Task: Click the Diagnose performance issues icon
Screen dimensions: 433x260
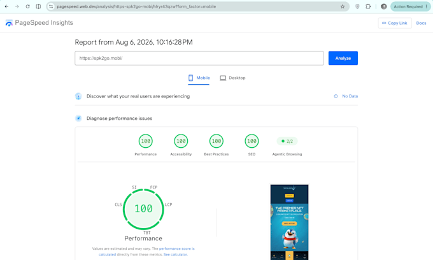Action: [x=78, y=119]
